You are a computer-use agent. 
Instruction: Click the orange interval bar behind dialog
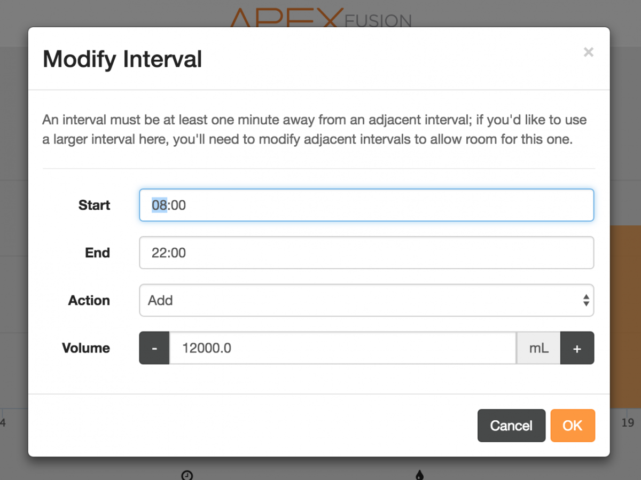click(x=625, y=317)
